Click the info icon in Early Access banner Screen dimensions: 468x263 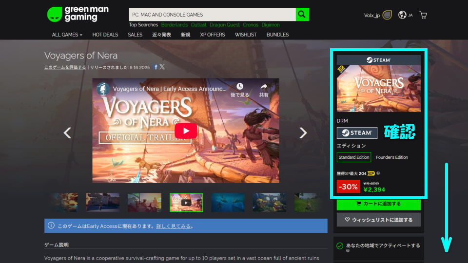pyautogui.click(x=51, y=225)
